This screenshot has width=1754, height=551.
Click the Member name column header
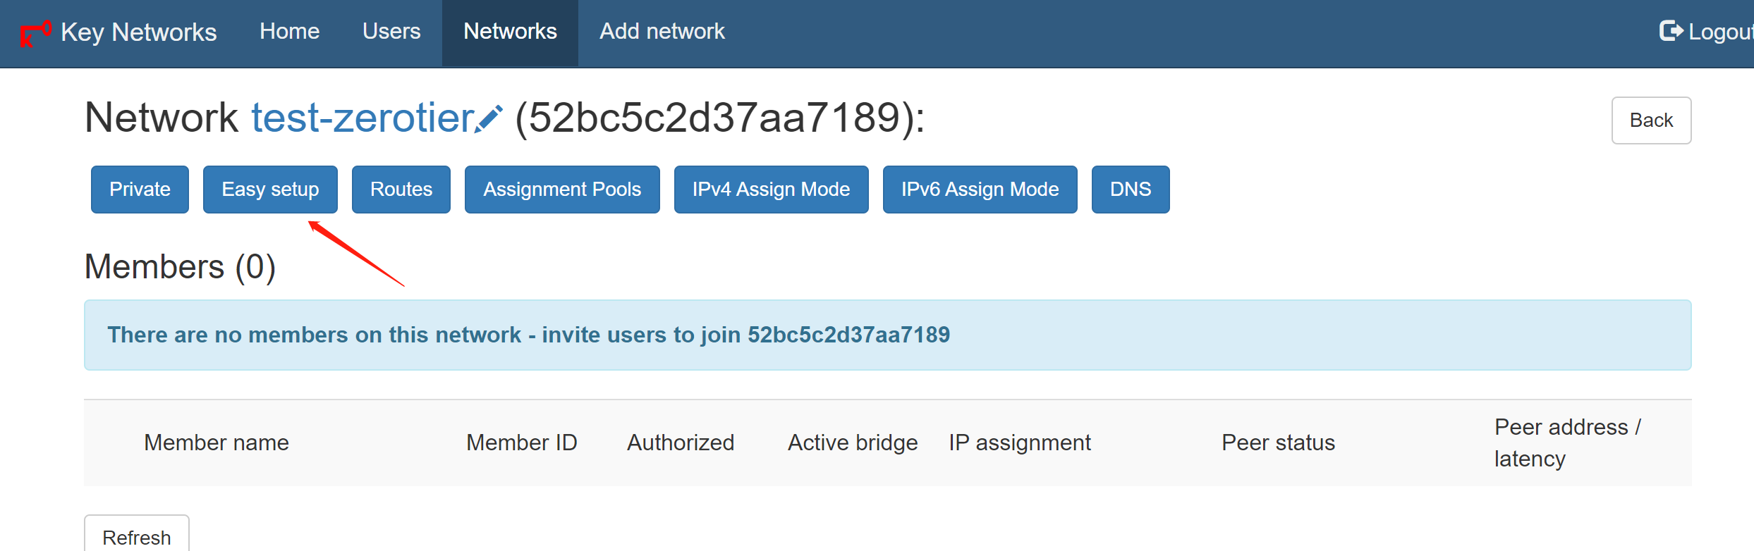coord(217,442)
